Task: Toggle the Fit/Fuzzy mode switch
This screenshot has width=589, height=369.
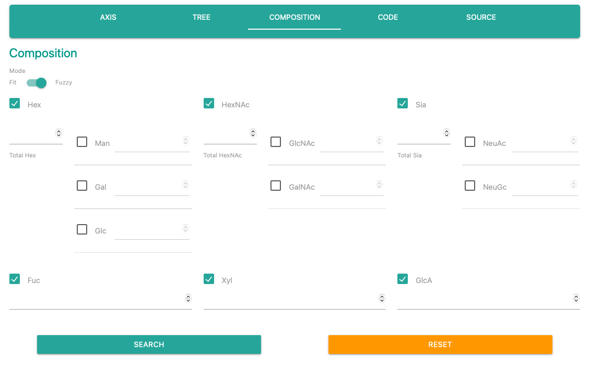Action: [x=37, y=83]
